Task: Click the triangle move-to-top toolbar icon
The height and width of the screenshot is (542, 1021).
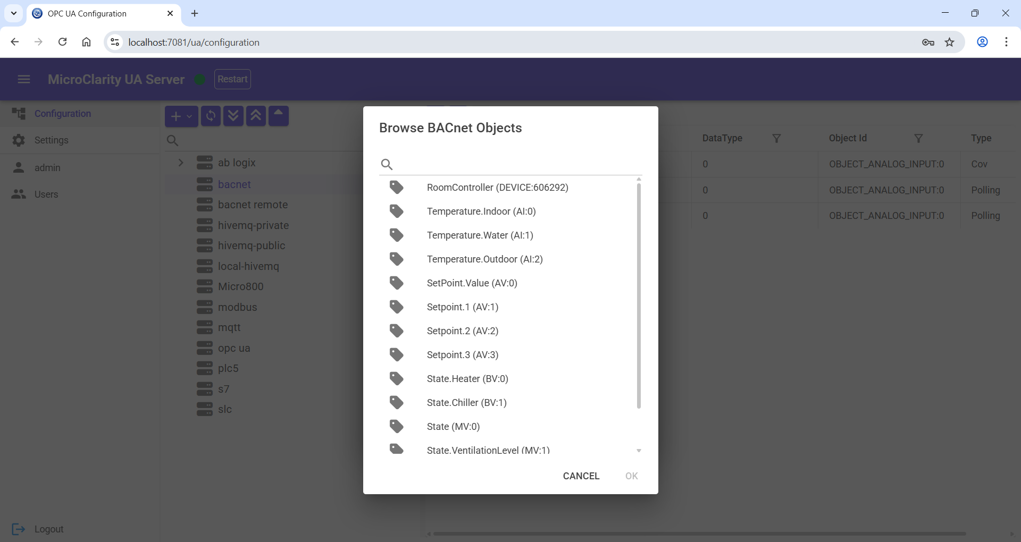Action: point(278,116)
